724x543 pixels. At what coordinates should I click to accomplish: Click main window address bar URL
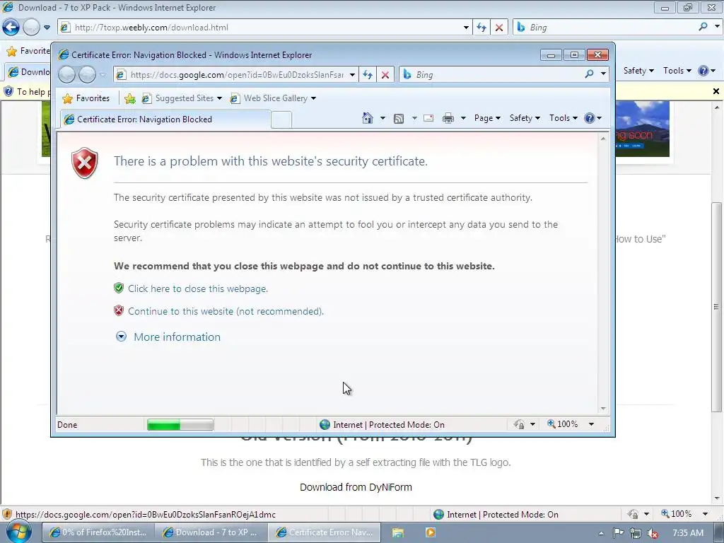[x=260, y=28]
